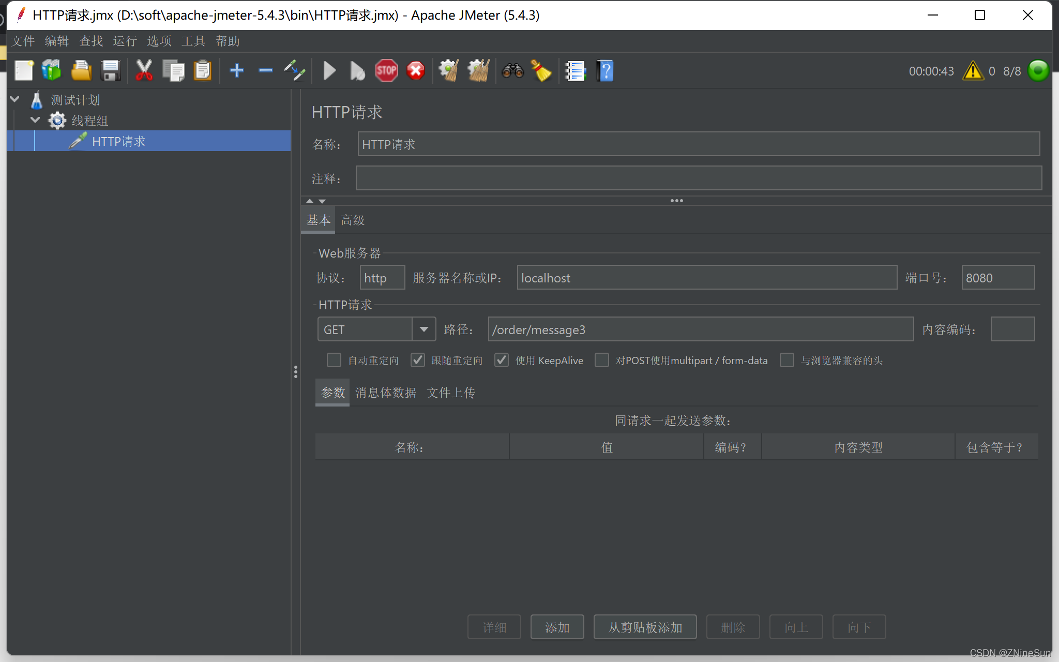Image resolution: width=1059 pixels, height=662 pixels.
Task: Switch to the 消息体数据 tab
Action: click(x=386, y=393)
